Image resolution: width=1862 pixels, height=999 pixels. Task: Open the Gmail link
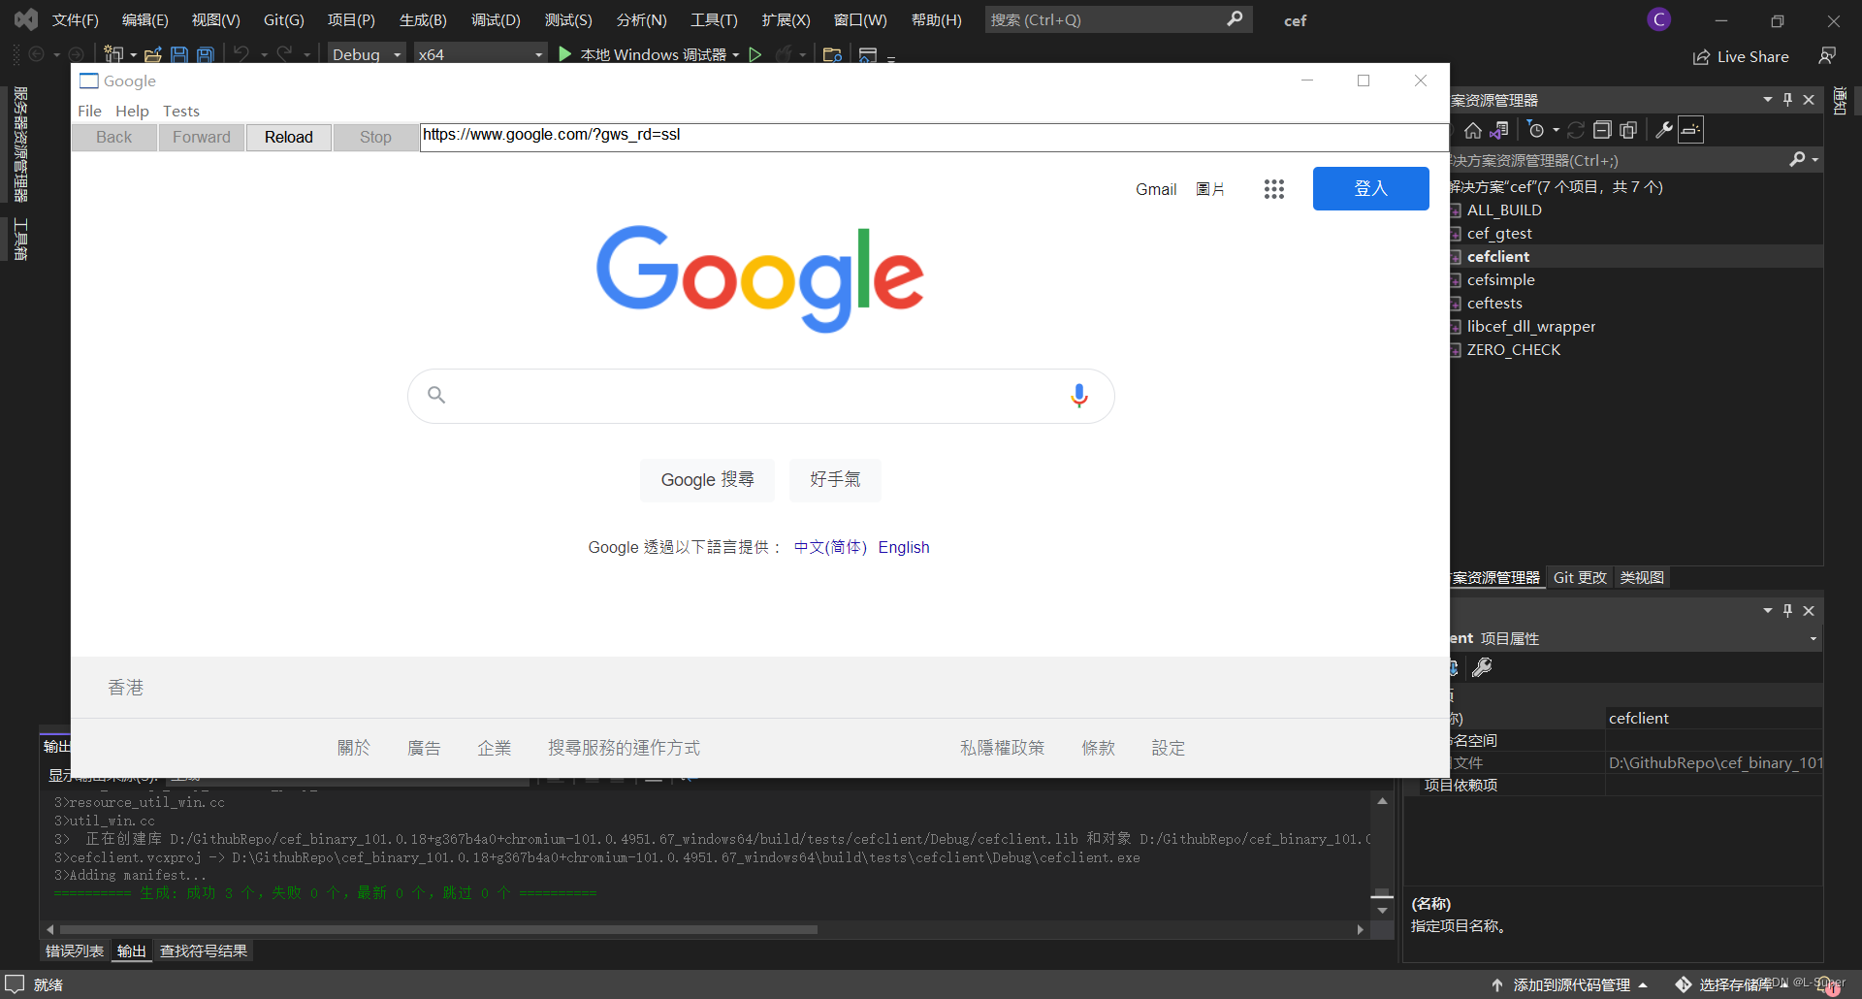point(1156,189)
